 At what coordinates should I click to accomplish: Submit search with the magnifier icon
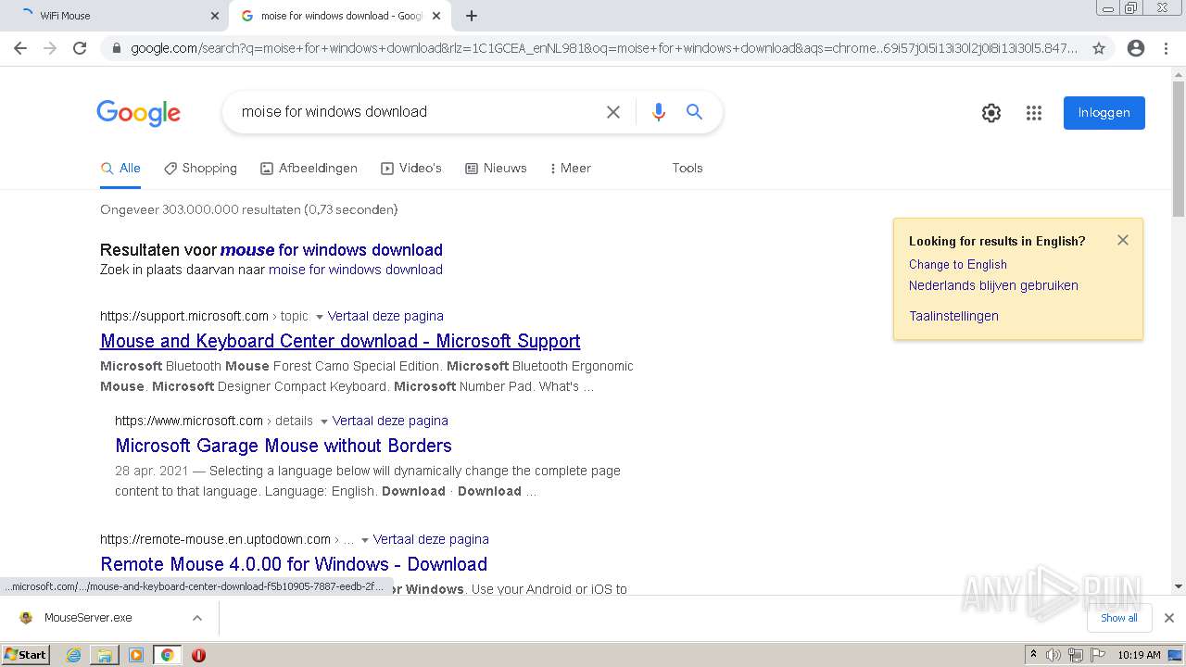point(694,112)
